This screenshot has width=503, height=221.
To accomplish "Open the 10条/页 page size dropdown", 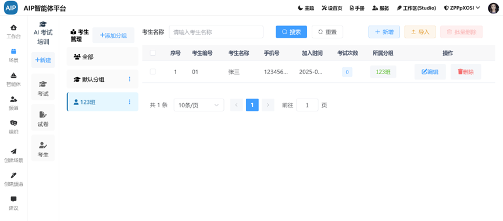I will [x=199, y=105].
